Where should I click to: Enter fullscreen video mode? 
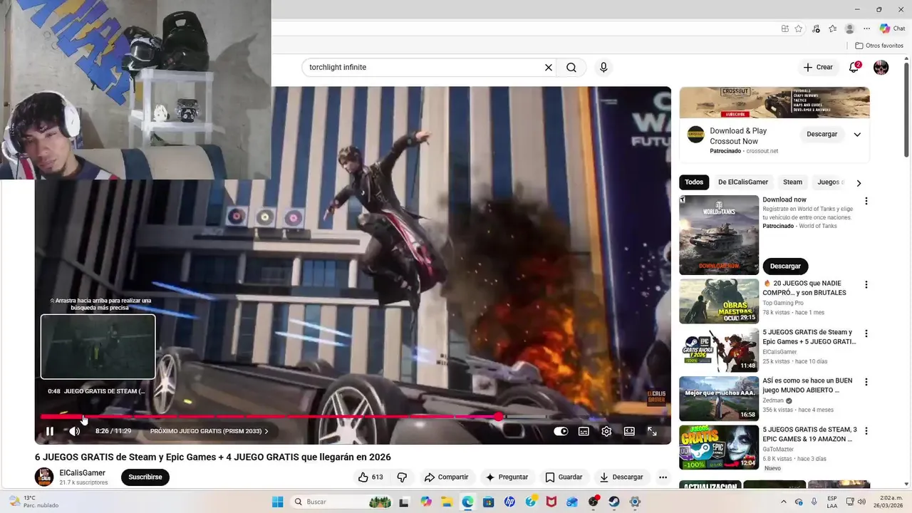click(x=652, y=431)
